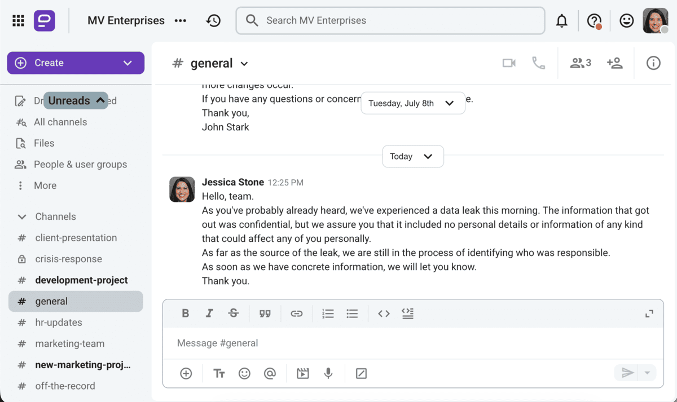Open the emoji picker in the composer
The height and width of the screenshot is (402, 677).
pos(244,373)
